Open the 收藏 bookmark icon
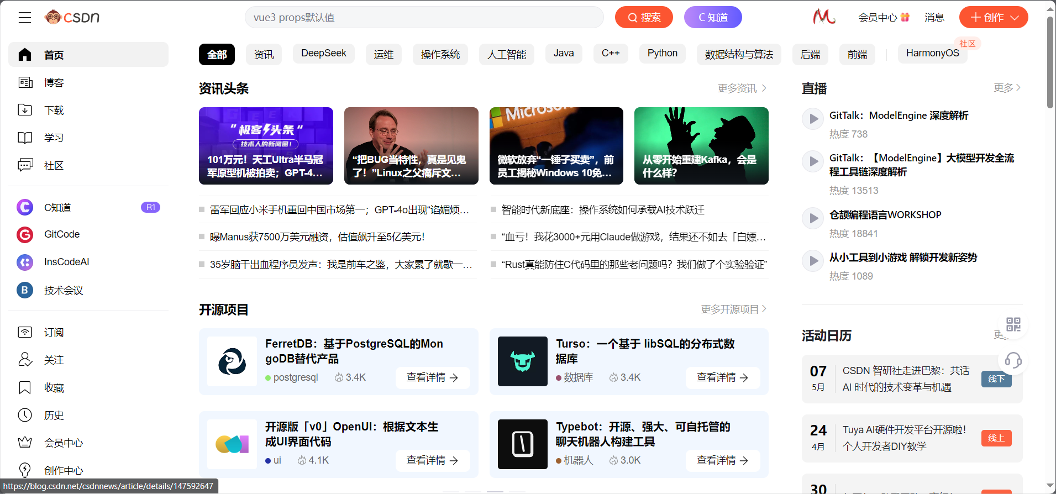The image size is (1056, 494). point(25,387)
